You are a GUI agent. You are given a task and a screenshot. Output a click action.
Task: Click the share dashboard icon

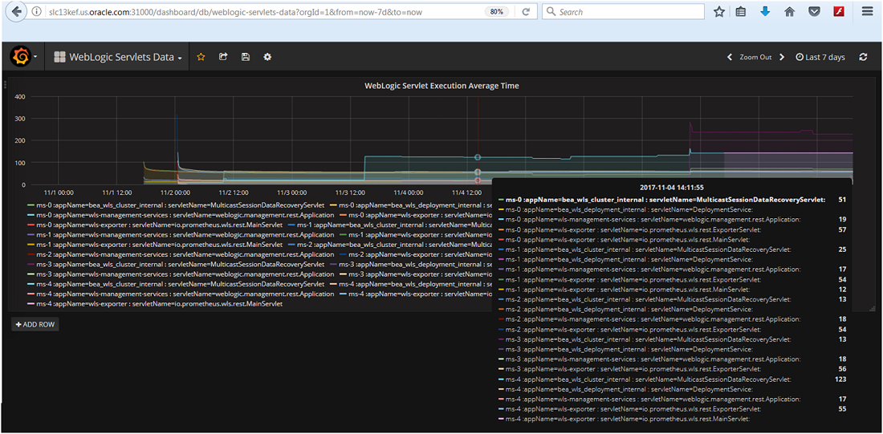point(223,57)
